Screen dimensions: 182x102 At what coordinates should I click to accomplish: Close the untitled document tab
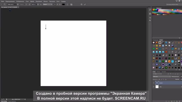point(18,7)
